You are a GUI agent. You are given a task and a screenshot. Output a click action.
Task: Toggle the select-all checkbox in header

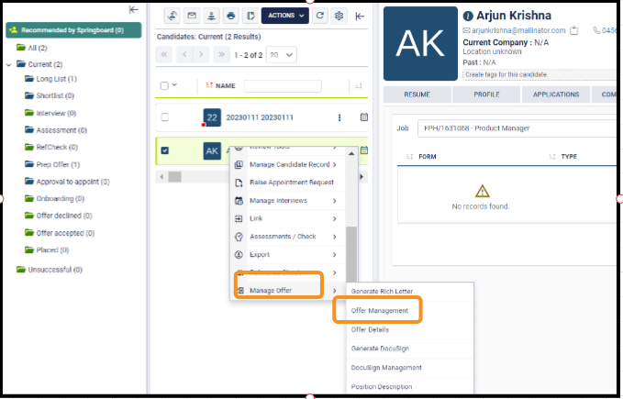(165, 86)
